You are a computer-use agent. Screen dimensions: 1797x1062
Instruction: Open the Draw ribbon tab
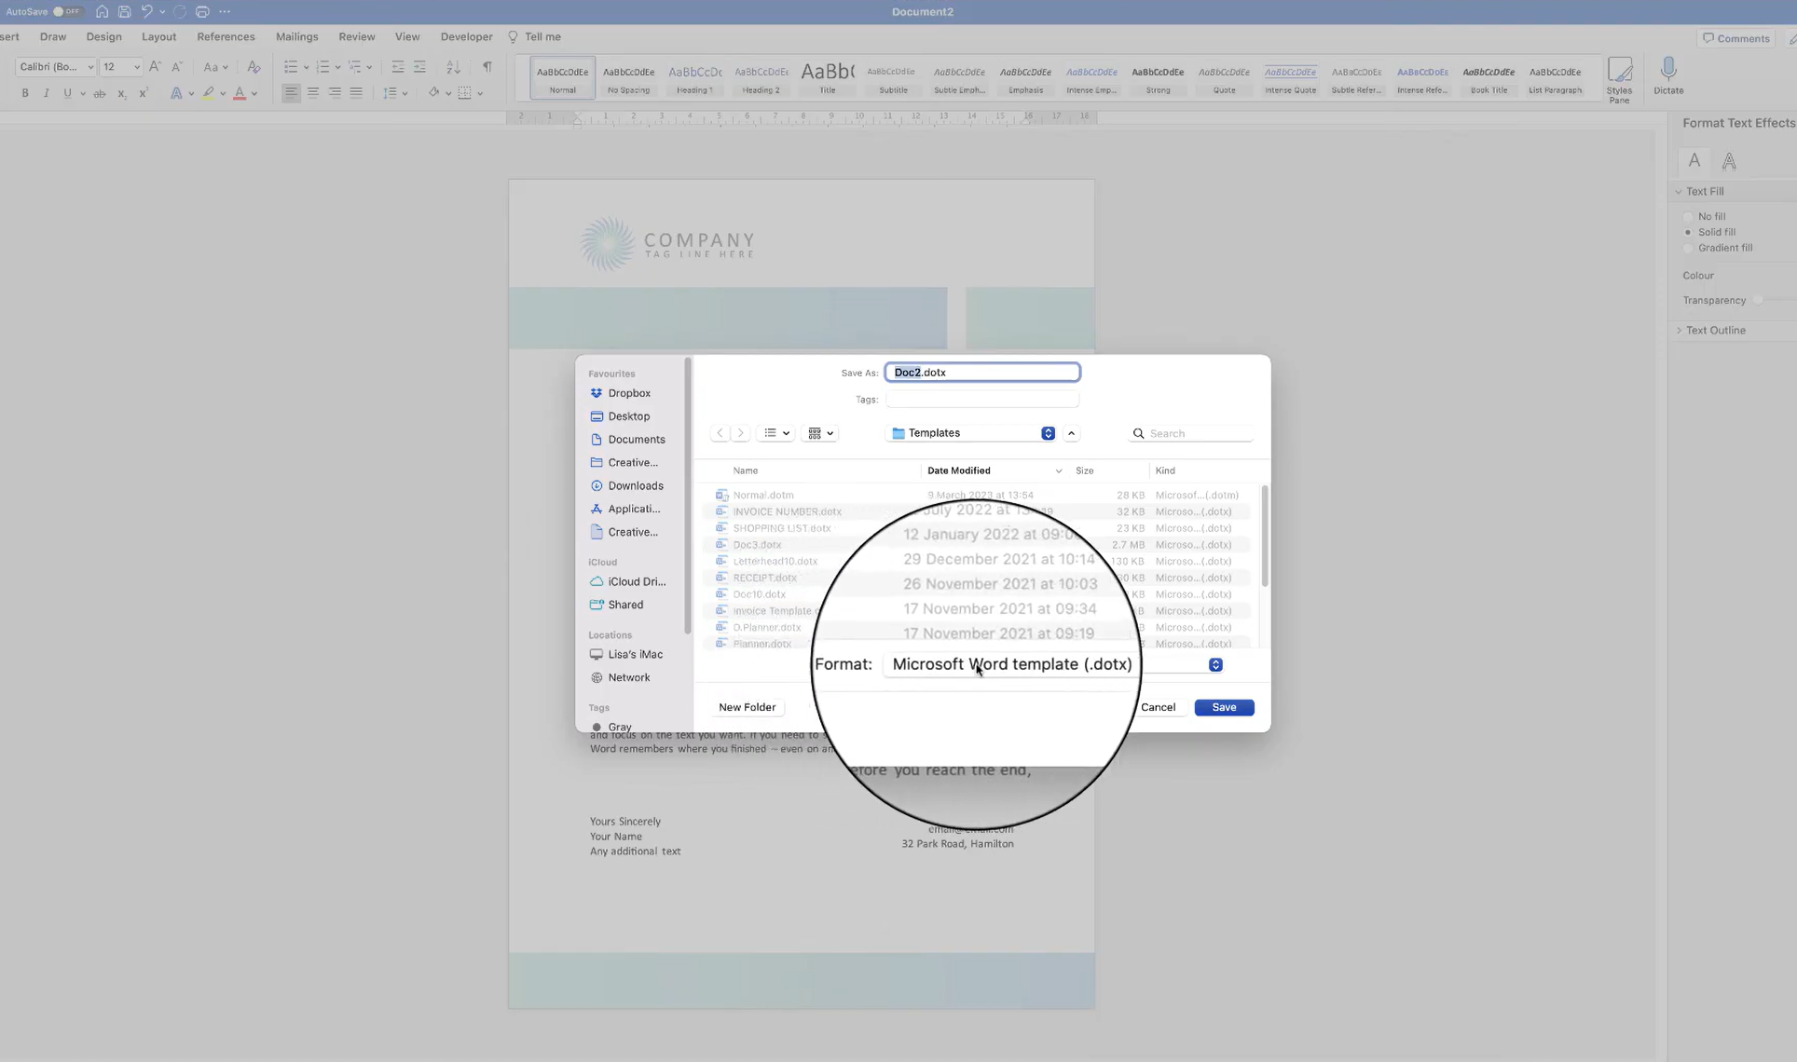pyautogui.click(x=53, y=37)
